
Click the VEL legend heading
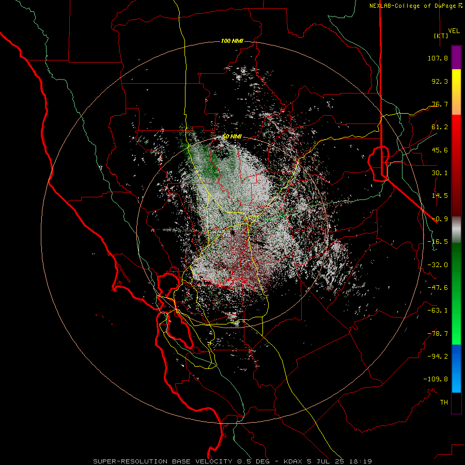point(454,31)
